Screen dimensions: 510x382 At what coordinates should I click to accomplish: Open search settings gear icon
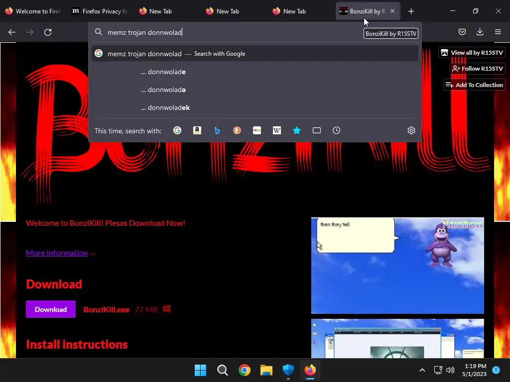coord(411,131)
